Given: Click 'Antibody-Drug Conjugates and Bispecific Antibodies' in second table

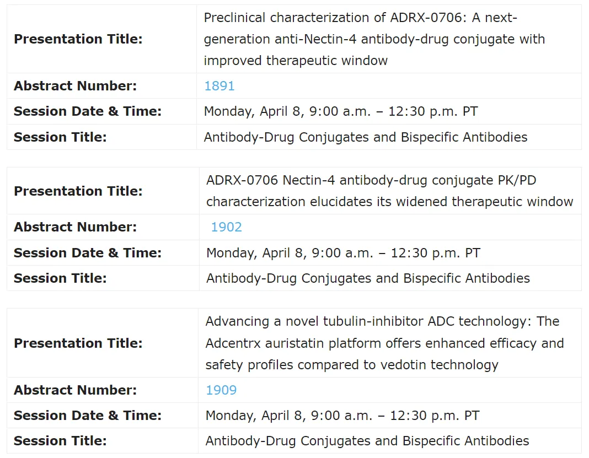Looking at the screenshot, I should (x=368, y=278).
